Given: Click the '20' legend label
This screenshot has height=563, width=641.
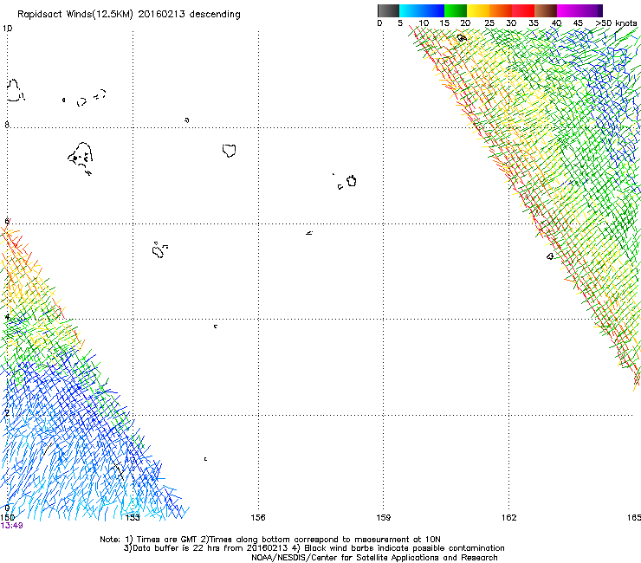Looking at the screenshot, I should [465, 23].
